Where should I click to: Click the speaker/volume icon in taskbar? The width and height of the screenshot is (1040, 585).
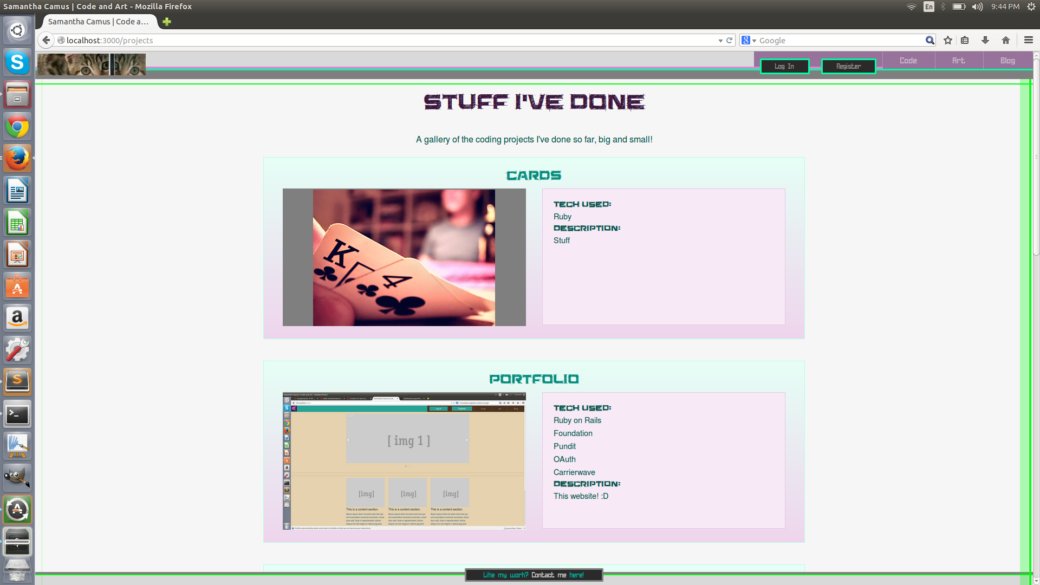[977, 6]
